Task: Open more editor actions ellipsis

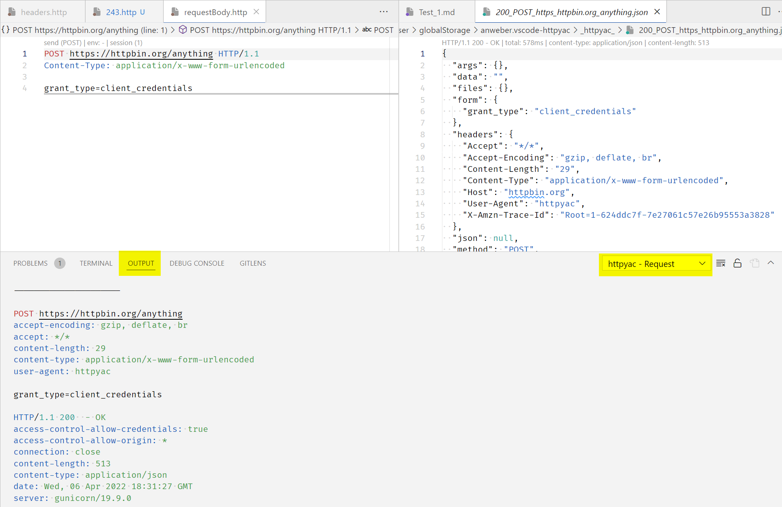Action: [x=384, y=11]
